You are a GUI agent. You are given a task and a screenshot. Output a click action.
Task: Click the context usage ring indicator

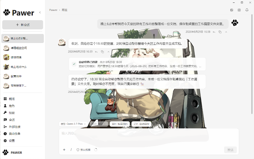(x=96, y=150)
